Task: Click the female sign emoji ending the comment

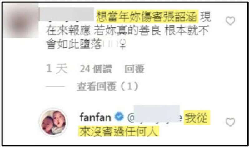Action: coord(122,44)
